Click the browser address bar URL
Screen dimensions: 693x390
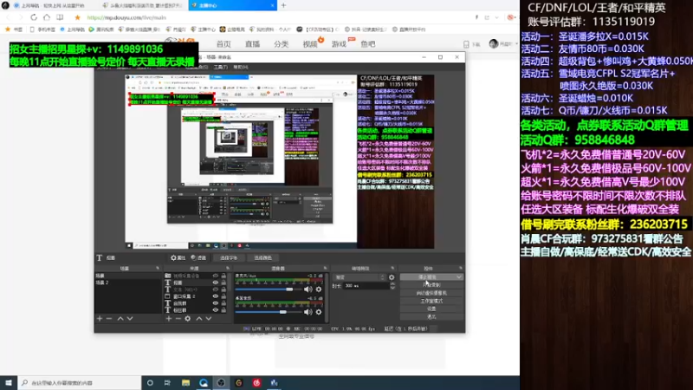pyautogui.click(x=126, y=17)
